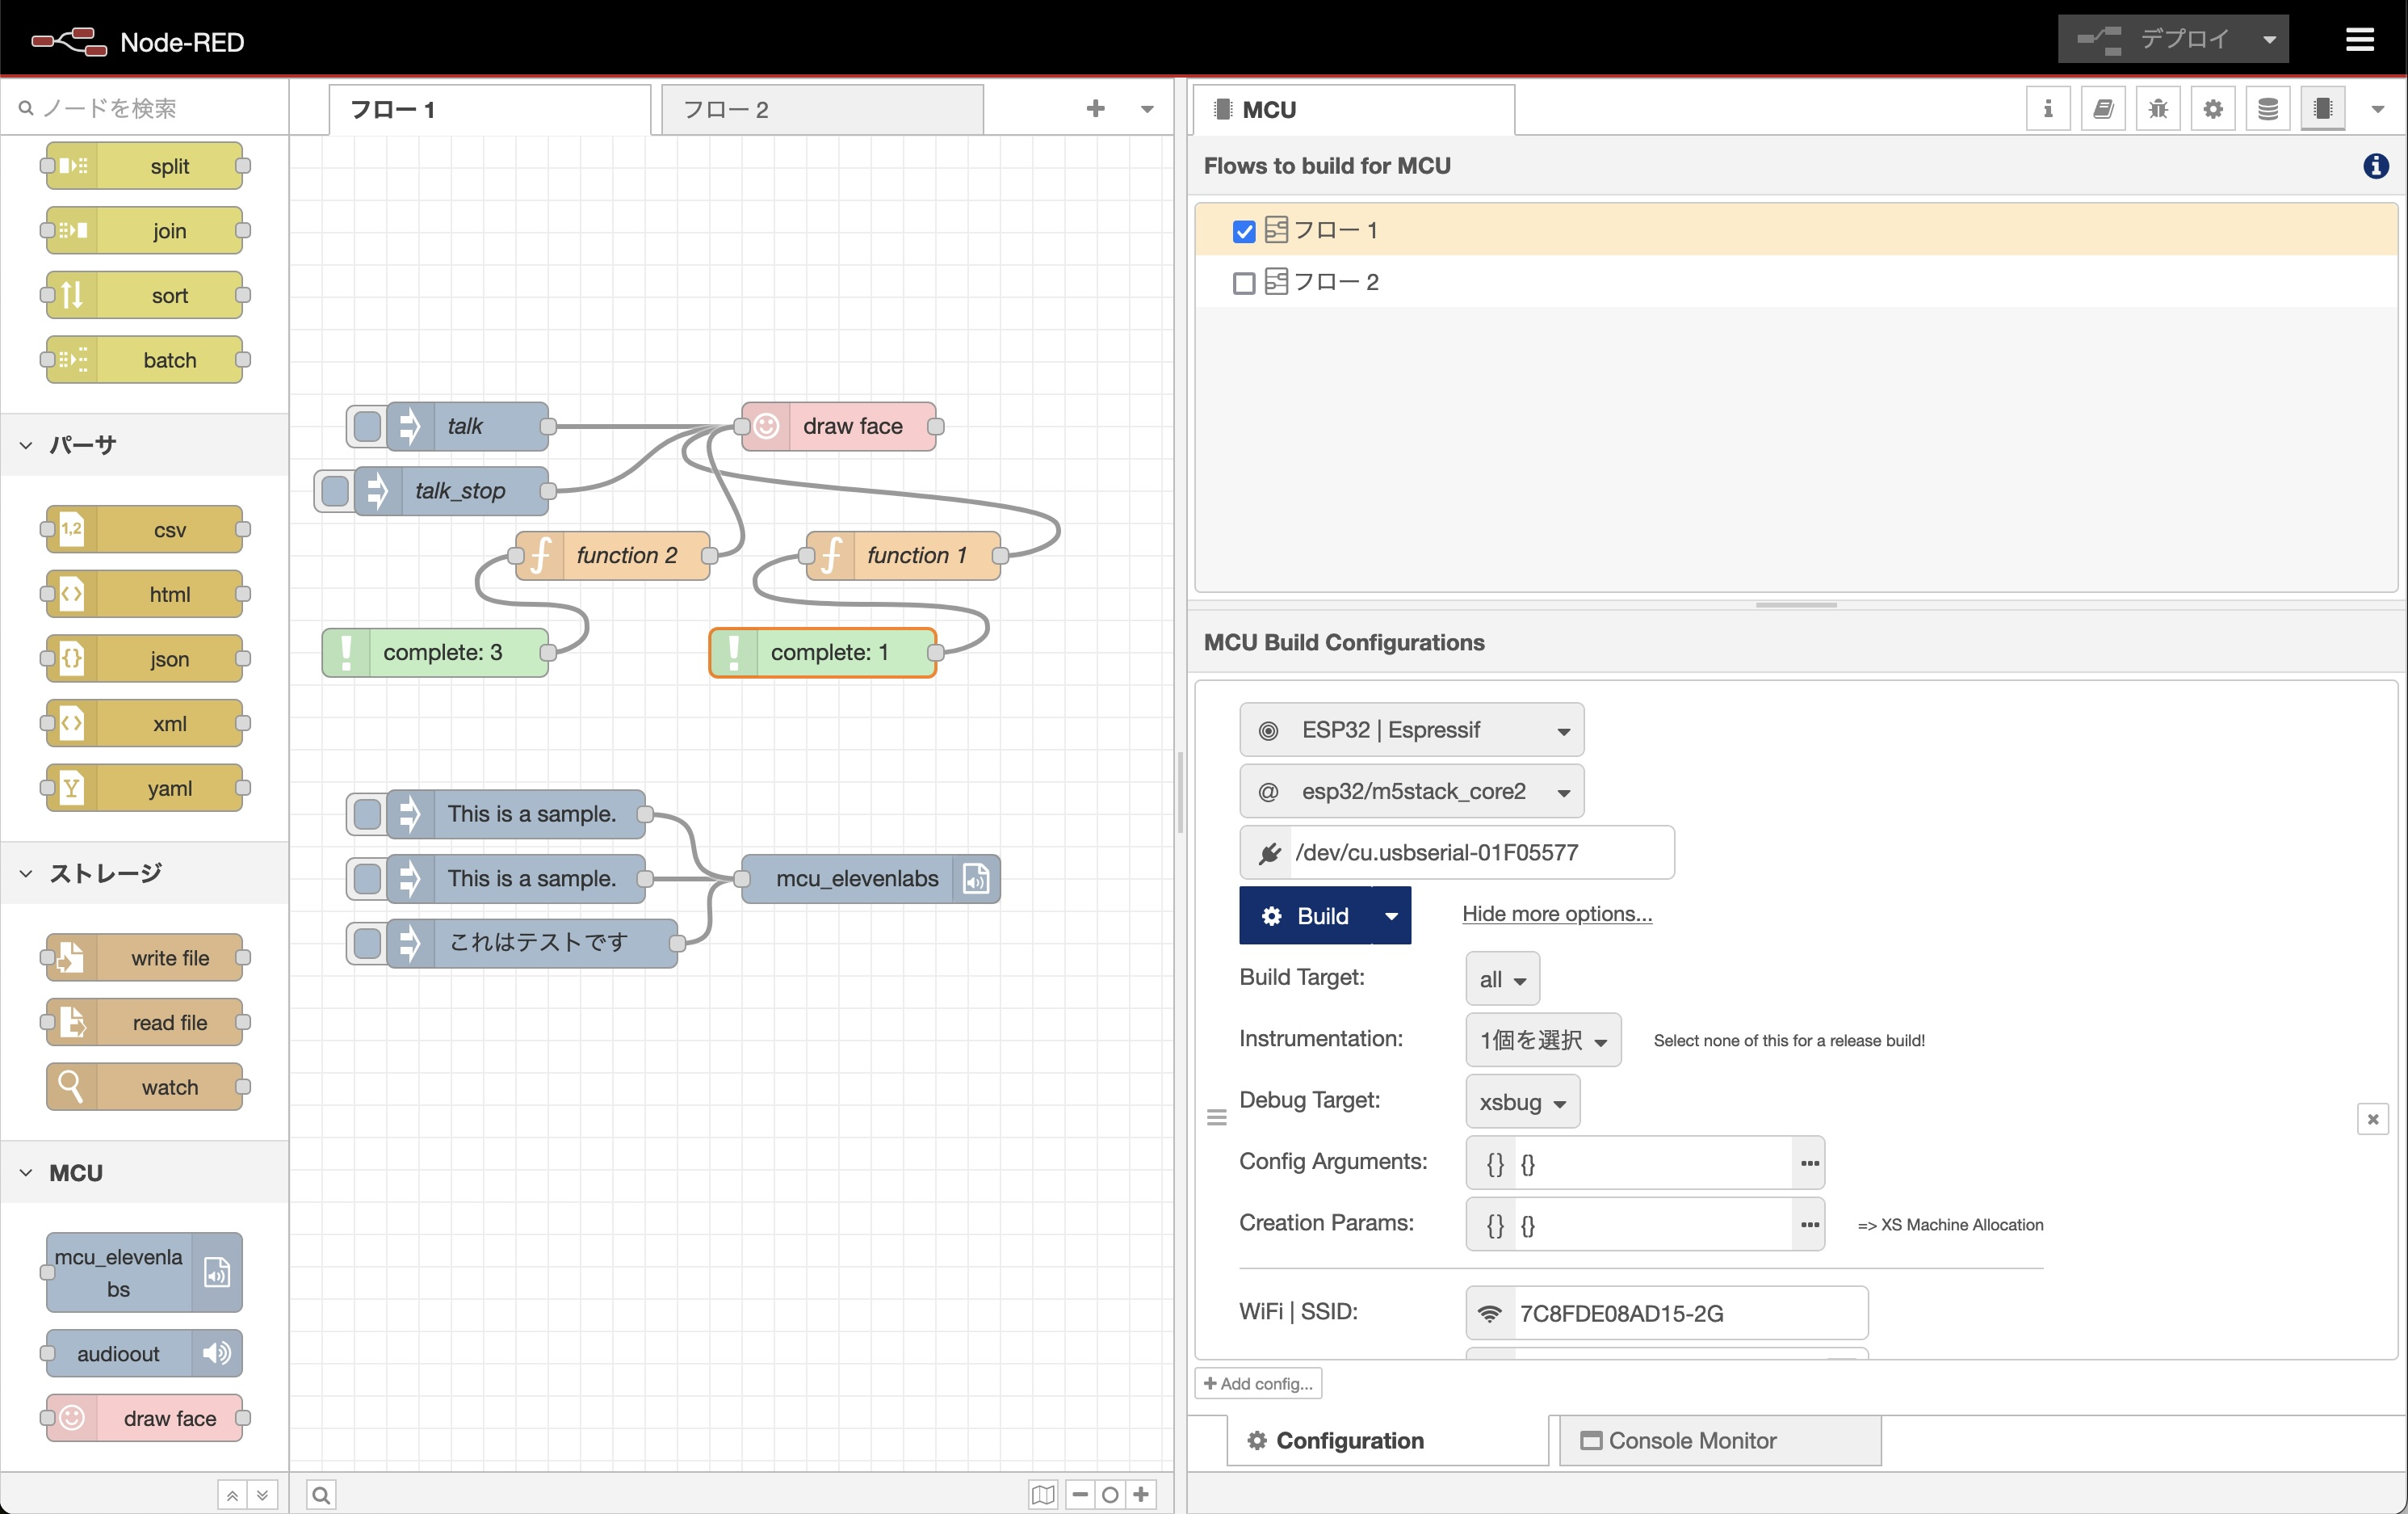2408x1514 pixels.
Task: Toggle the navigator map icon
Action: point(1042,1494)
